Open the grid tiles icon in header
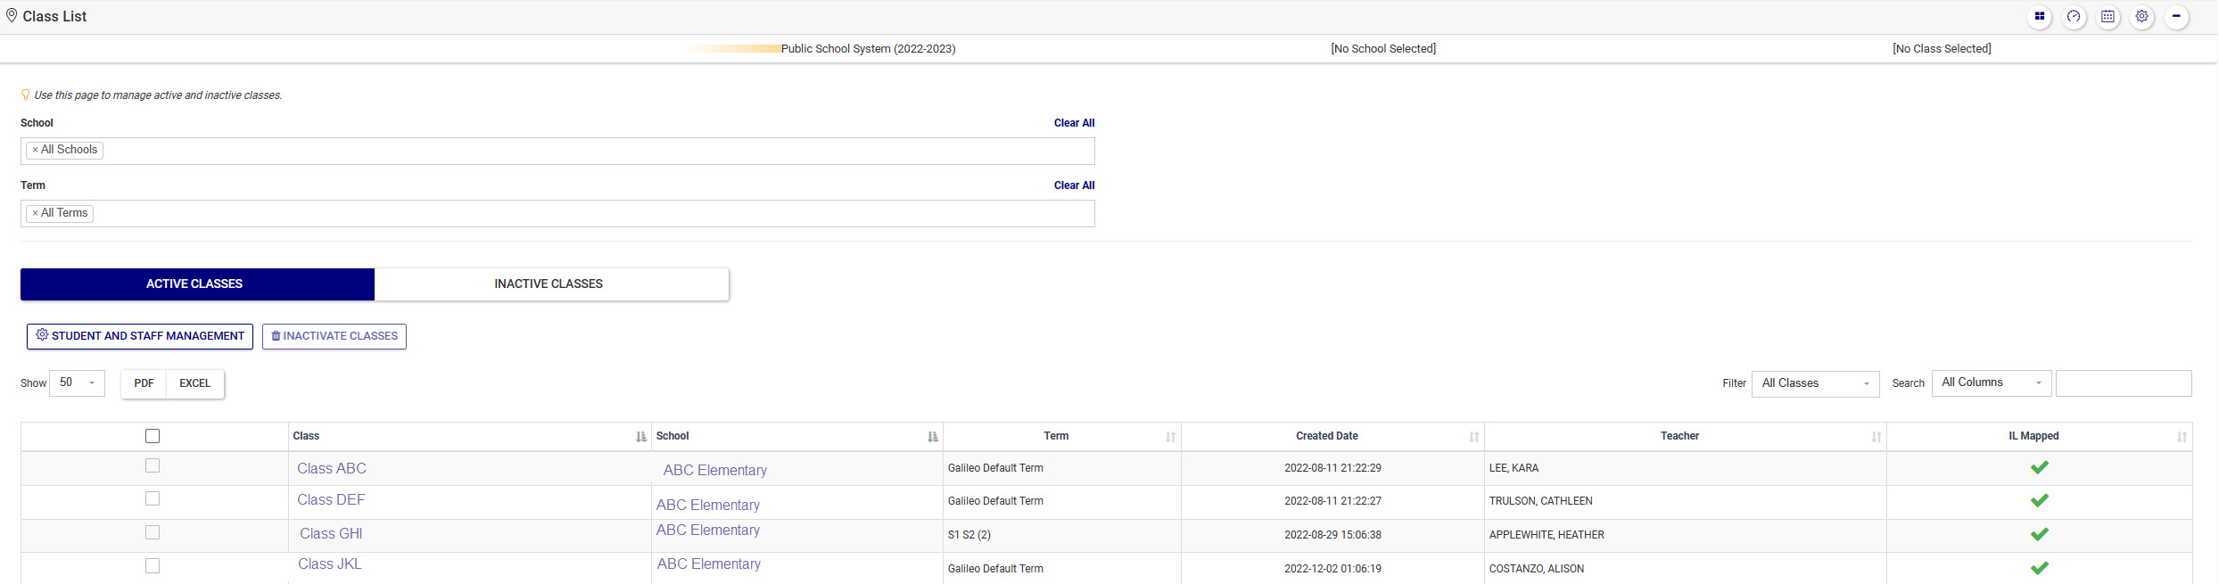Image resolution: width=2219 pixels, height=584 pixels. pyautogui.click(x=2039, y=17)
